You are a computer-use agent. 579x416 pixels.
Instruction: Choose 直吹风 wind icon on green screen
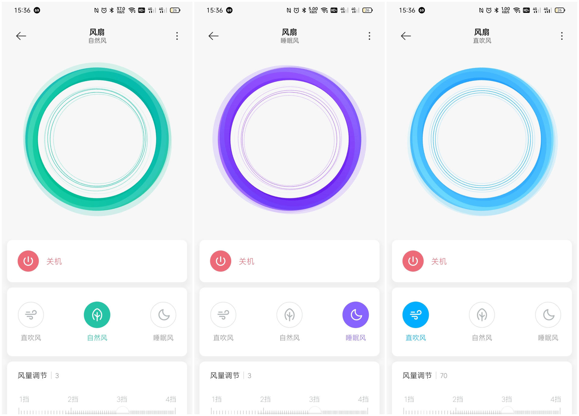pos(31,315)
